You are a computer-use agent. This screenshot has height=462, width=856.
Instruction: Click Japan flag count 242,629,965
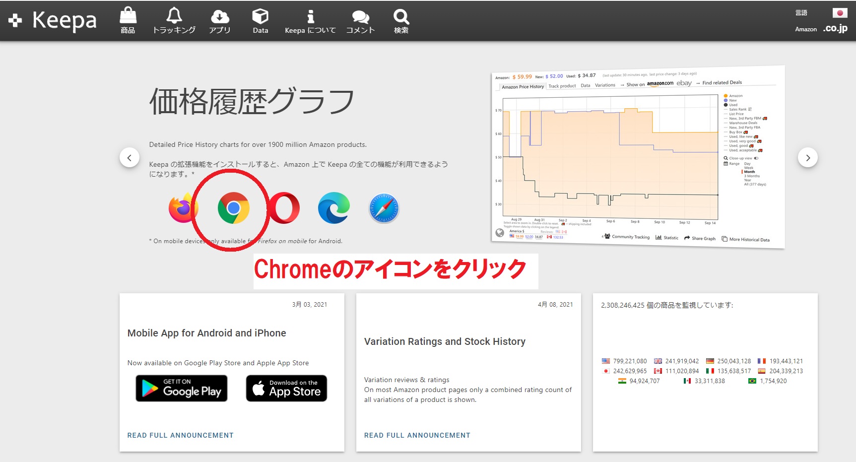[x=624, y=371]
